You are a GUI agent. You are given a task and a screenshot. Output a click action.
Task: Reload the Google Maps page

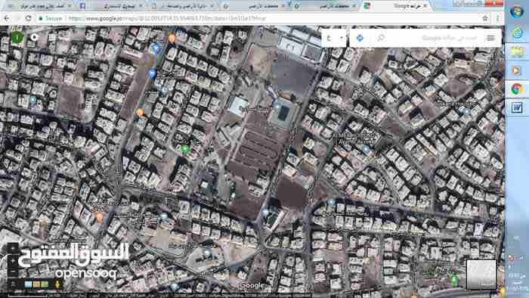click(x=28, y=19)
